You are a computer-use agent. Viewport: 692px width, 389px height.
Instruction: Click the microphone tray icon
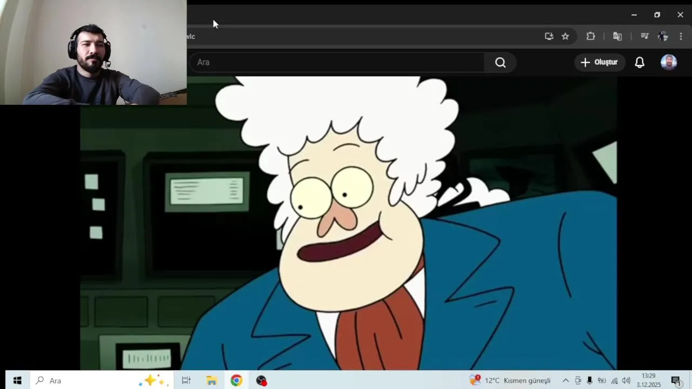tap(589, 380)
